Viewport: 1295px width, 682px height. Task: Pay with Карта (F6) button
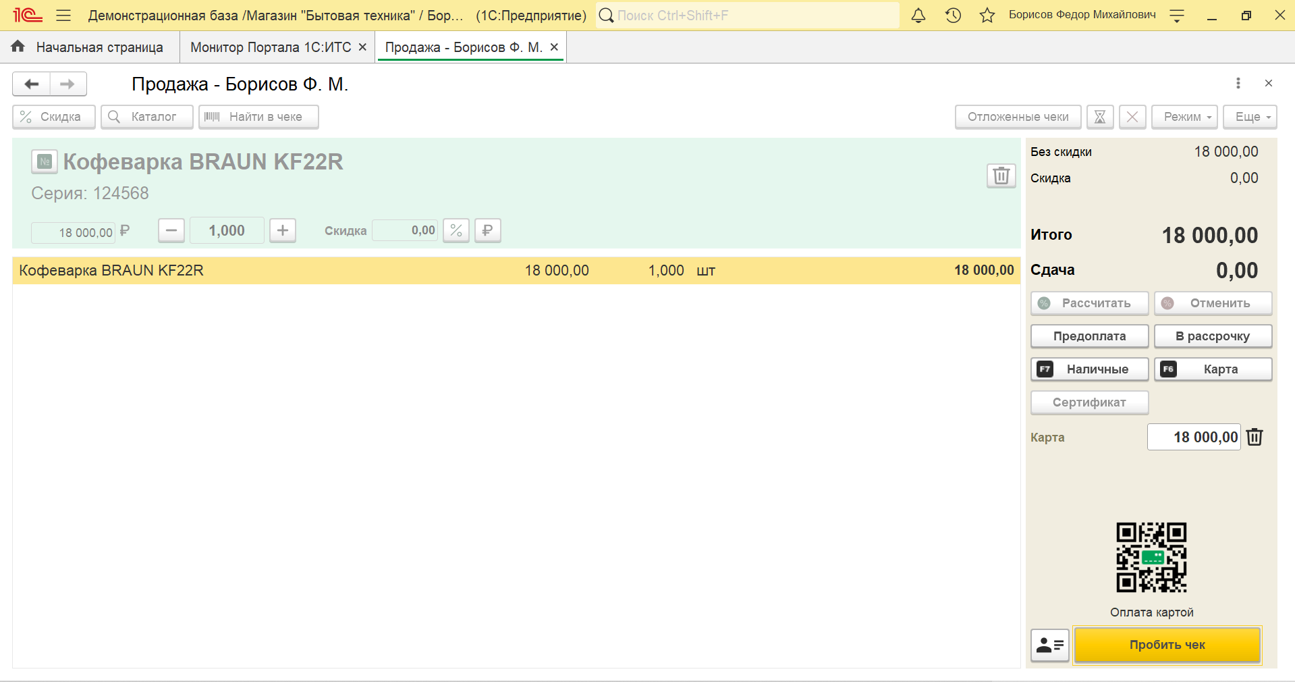click(1213, 369)
